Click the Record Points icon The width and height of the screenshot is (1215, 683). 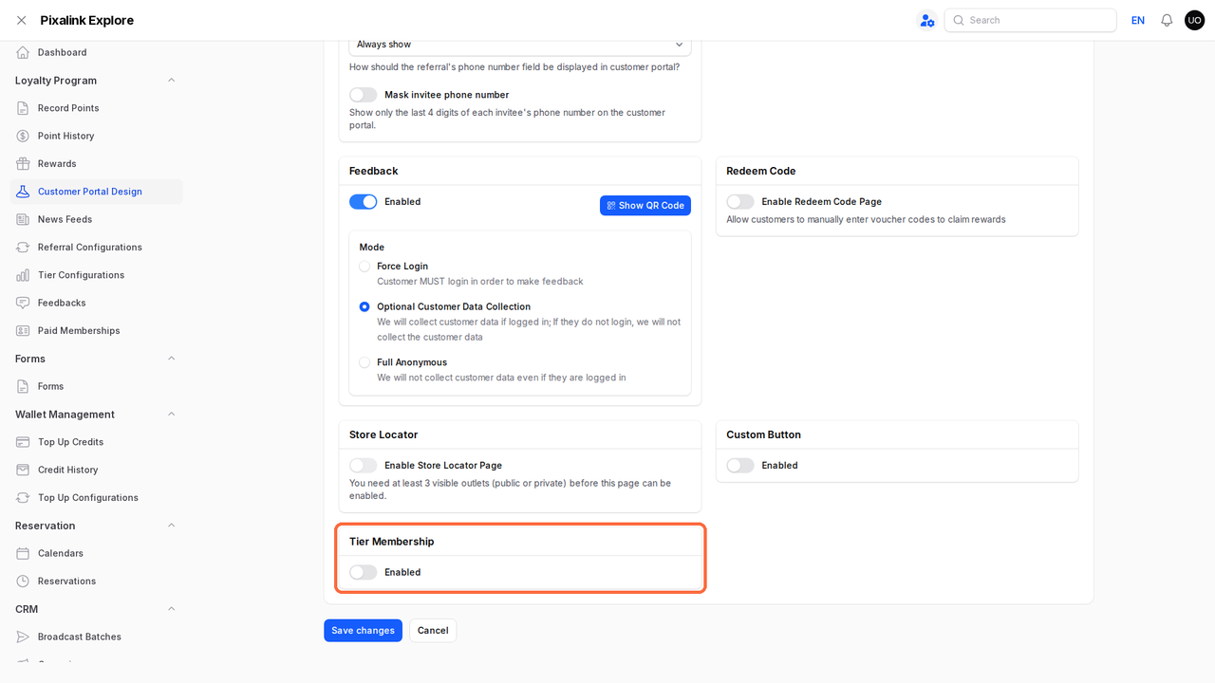[x=23, y=108]
